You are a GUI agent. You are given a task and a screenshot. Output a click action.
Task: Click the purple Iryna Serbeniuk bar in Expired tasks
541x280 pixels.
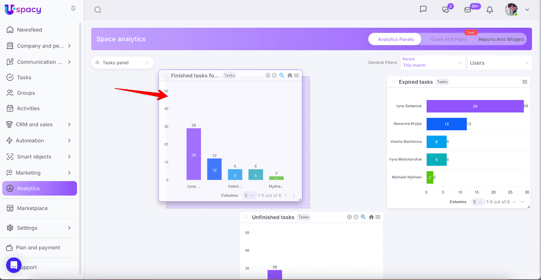click(x=474, y=106)
